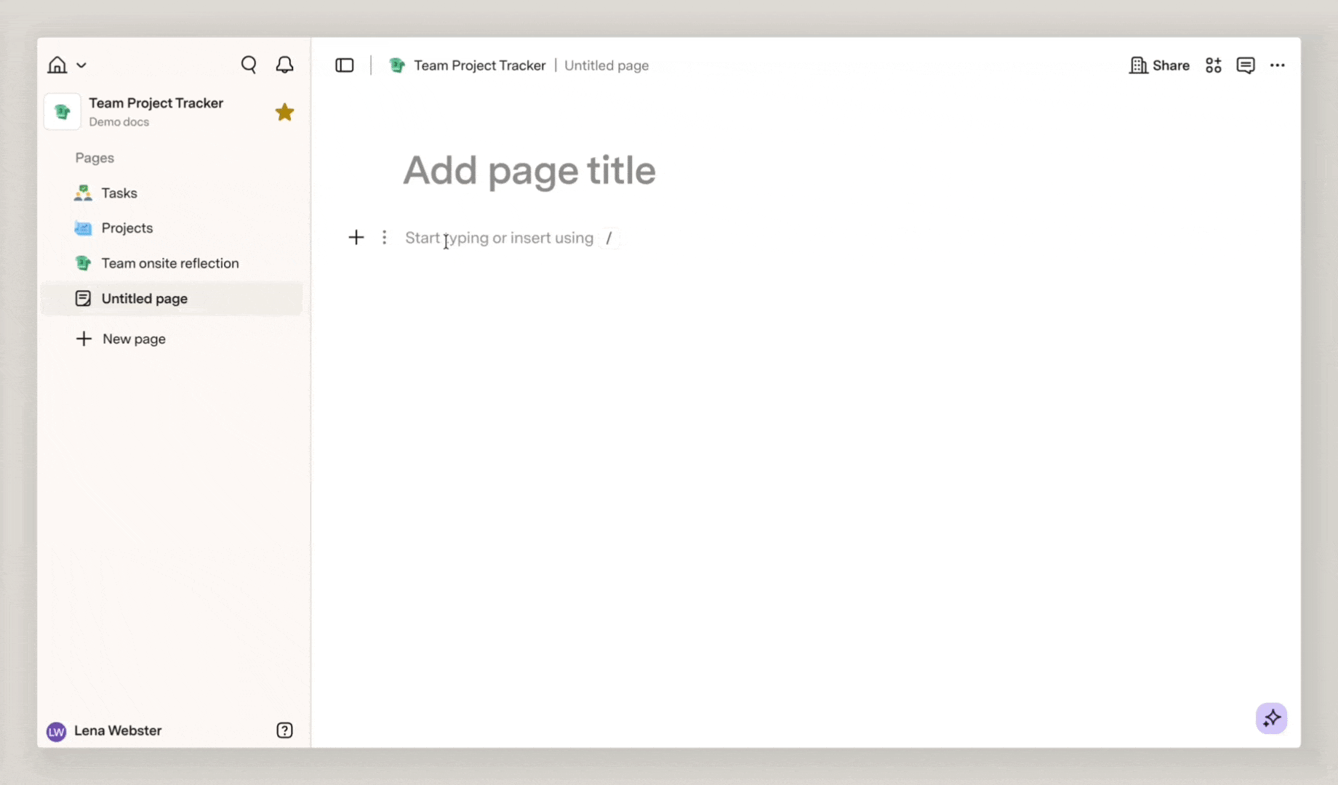Open the insert/packs grid icon
Image resolution: width=1338 pixels, height=785 pixels.
coord(1214,65)
